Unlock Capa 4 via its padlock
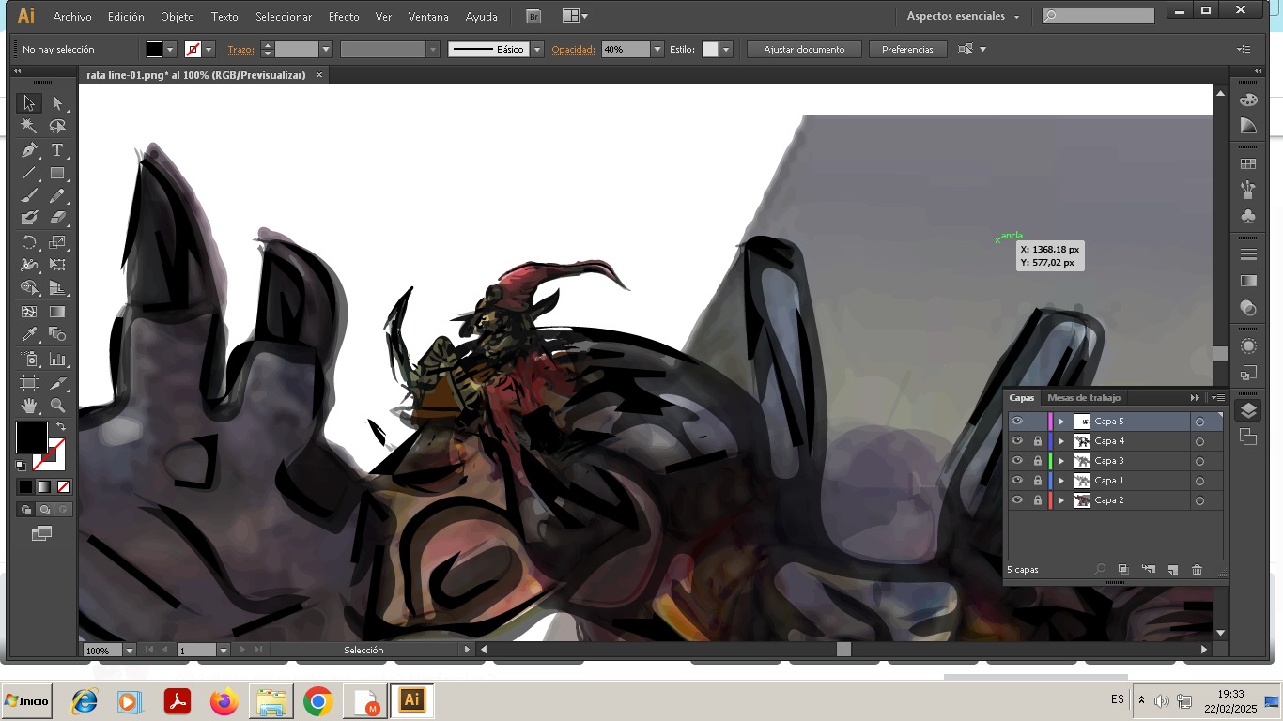 point(1038,441)
